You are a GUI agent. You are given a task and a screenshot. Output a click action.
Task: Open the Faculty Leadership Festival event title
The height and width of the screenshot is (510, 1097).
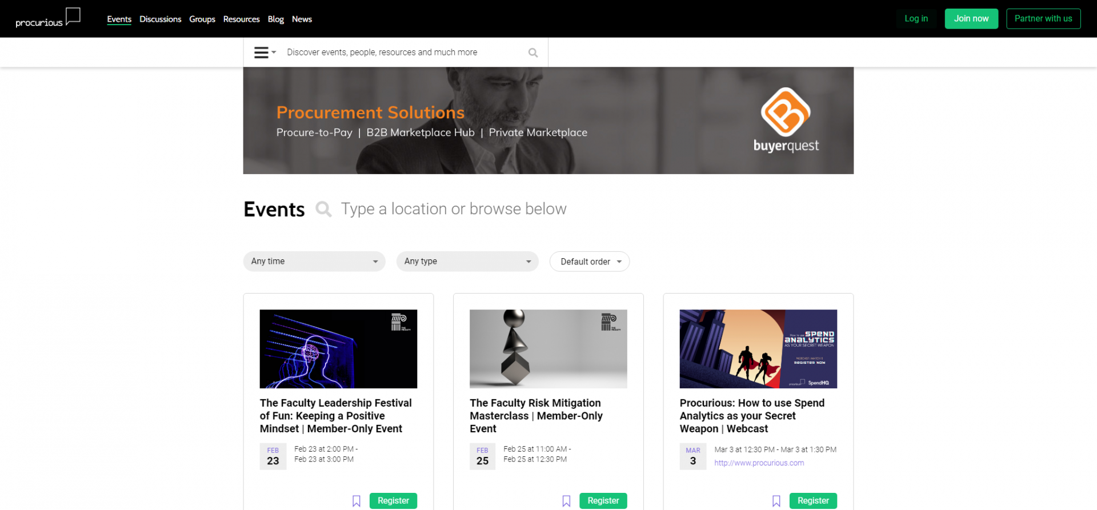pos(336,416)
